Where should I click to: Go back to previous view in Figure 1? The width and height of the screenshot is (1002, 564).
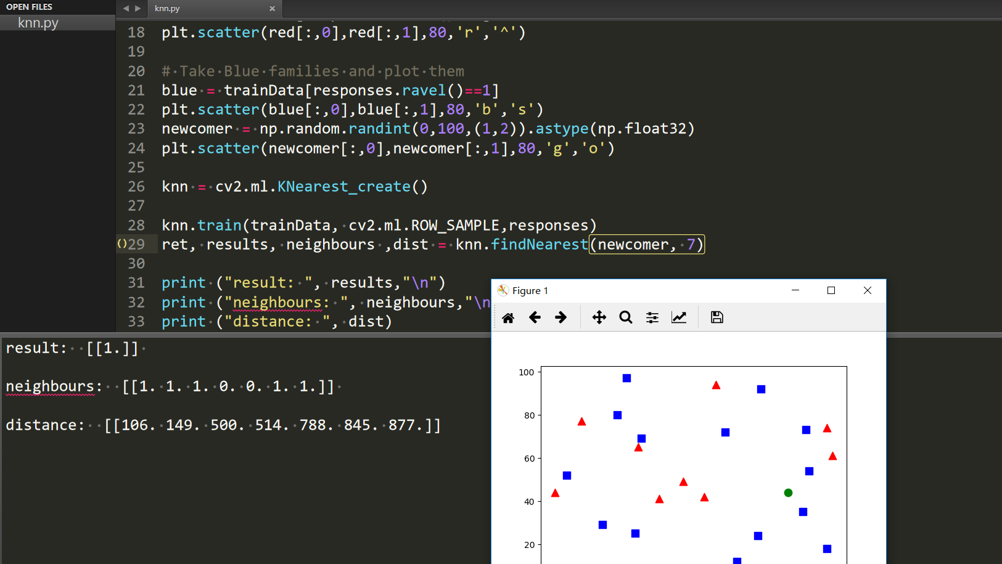click(x=535, y=317)
